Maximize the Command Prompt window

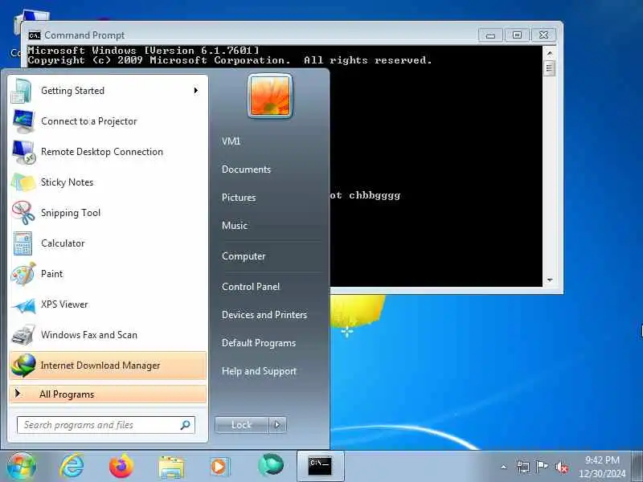[517, 35]
